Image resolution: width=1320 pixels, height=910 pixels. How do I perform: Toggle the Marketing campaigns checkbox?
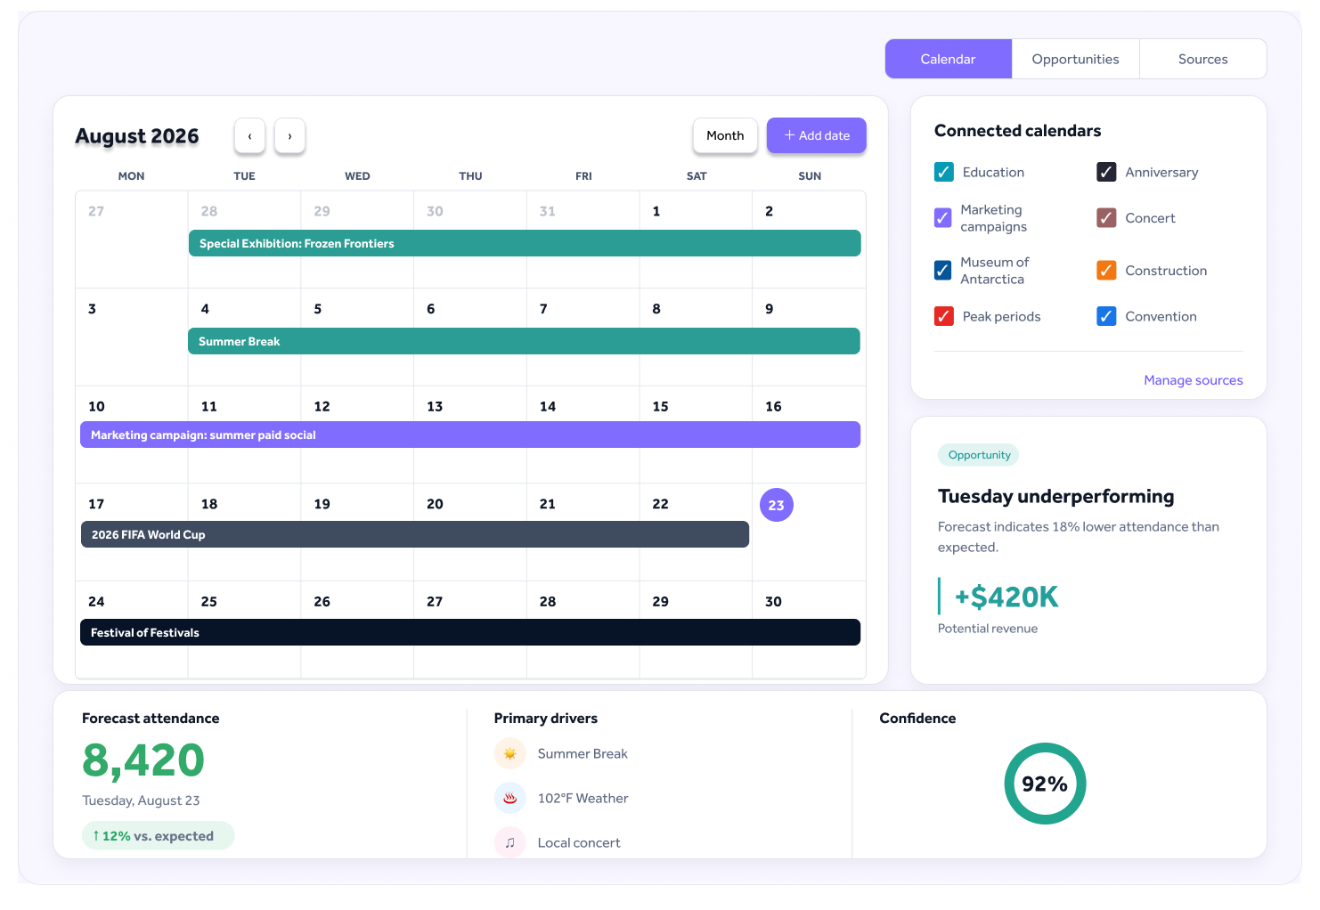pos(942,218)
